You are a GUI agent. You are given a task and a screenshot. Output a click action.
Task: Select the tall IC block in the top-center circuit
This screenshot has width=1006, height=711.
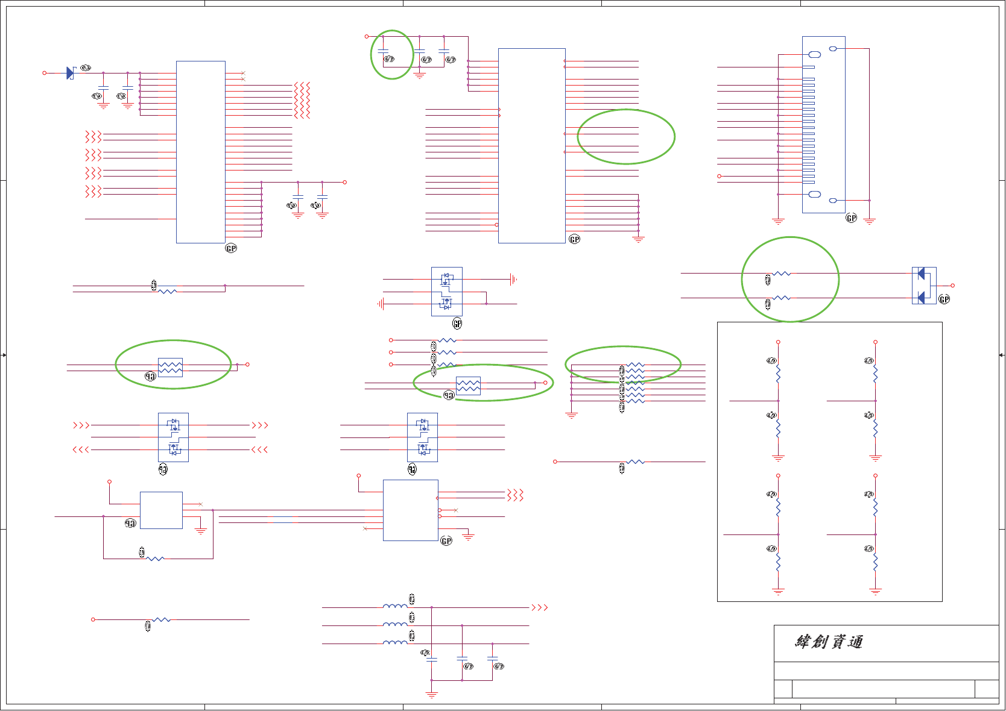531,146
